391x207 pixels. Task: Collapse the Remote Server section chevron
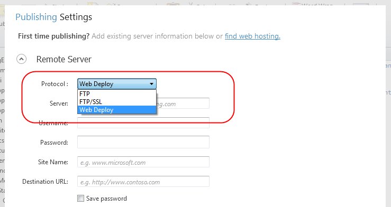(x=22, y=59)
